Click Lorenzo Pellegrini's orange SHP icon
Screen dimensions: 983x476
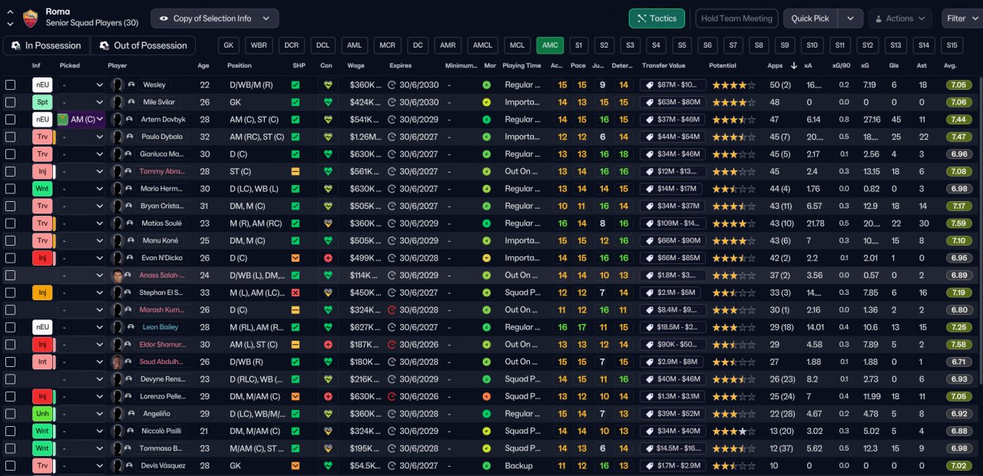[x=296, y=396]
